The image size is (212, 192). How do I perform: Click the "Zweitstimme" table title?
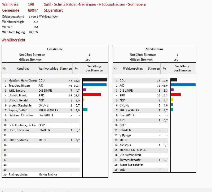(x=154, y=49)
